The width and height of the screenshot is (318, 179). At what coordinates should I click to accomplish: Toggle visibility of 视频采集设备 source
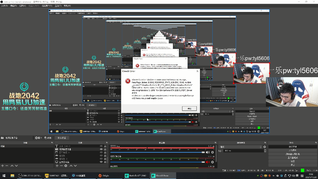click(x=101, y=149)
